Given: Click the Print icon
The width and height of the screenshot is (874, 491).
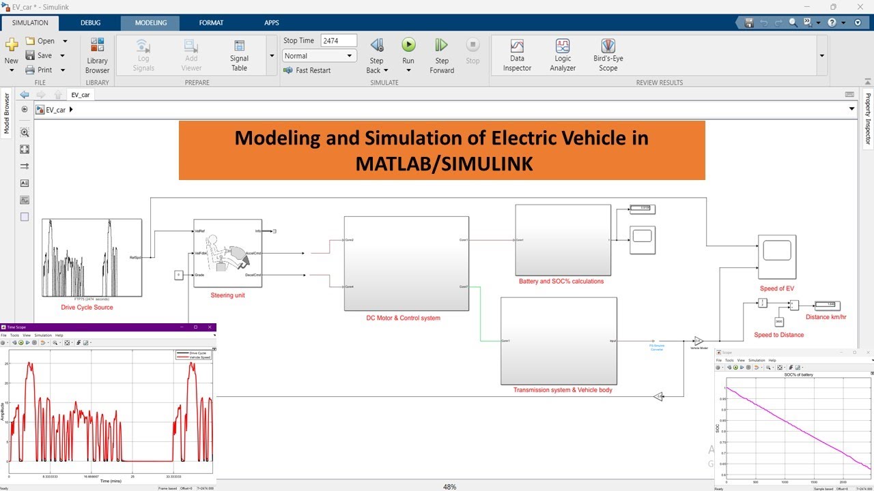Looking at the screenshot, I should [30, 70].
